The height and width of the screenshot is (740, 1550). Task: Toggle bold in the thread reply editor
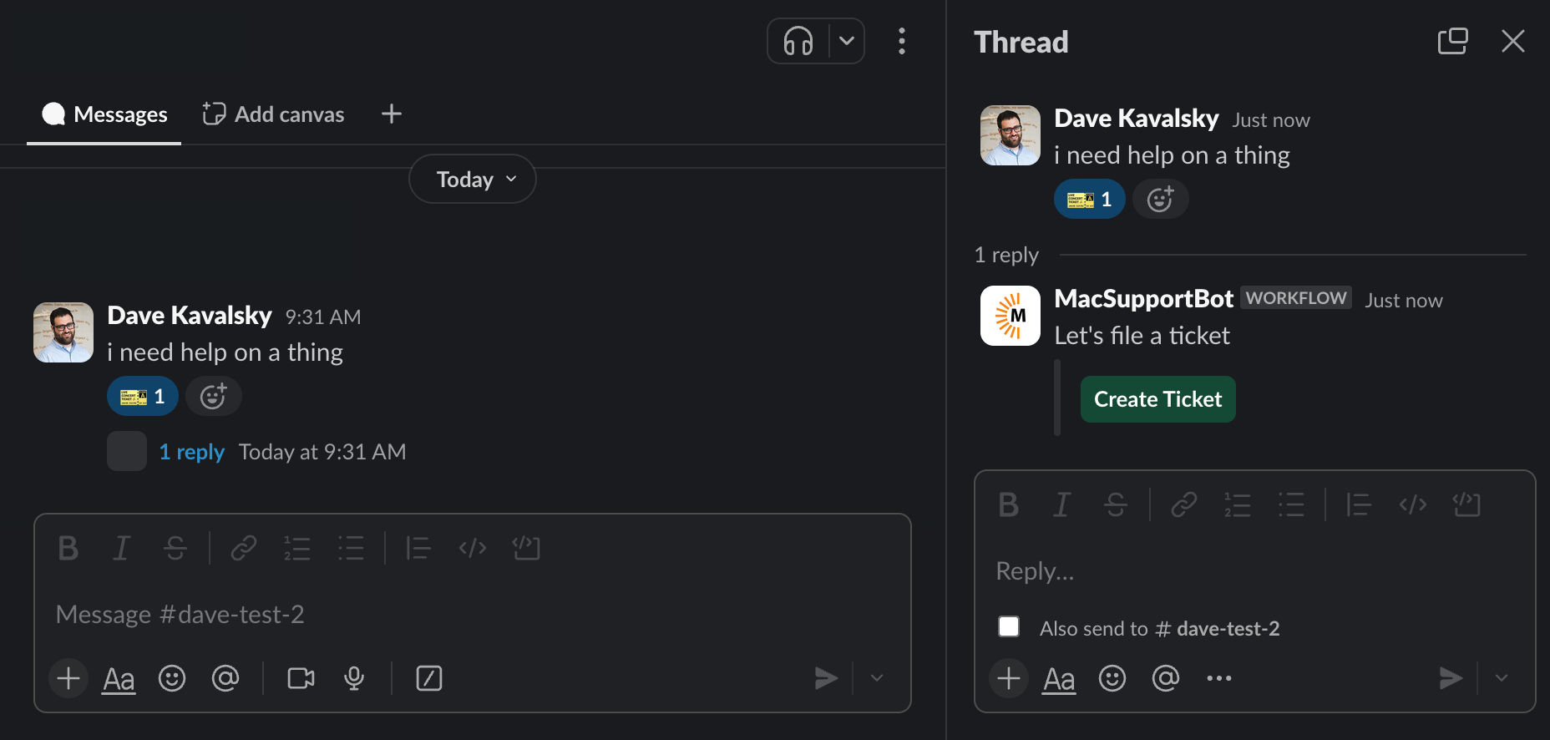click(1008, 504)
